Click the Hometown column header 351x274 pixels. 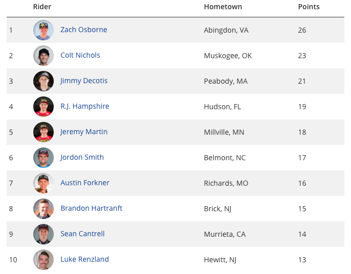(x=223, y=7)
